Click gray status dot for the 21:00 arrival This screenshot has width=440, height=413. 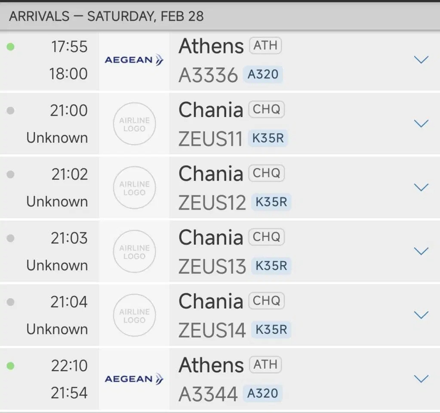tap(11, 111)
